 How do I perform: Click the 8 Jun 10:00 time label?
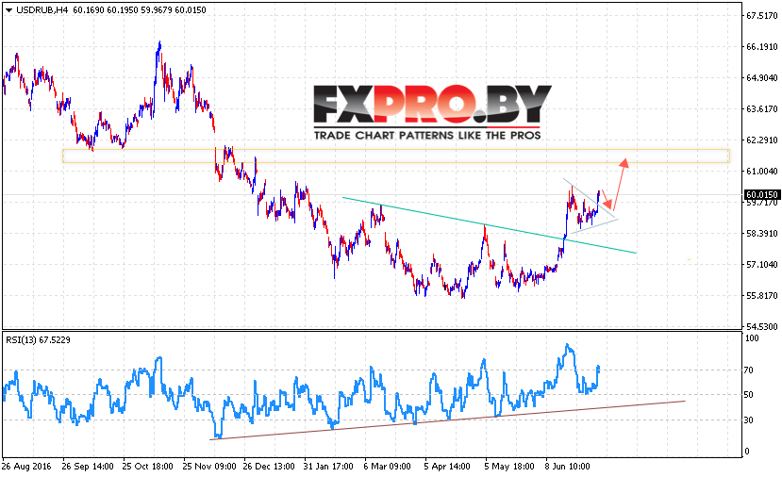[568, 467]
